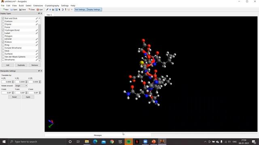Uncheck Ribbon display type
The image size is (259, 145).
click(3, 42)
